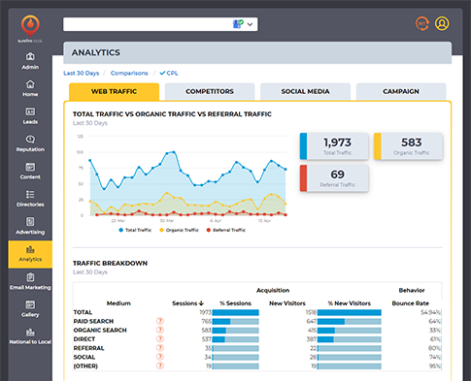Show help for (Other) medium
Image resolution: width=471 pixels, height=381 pixels.
[x=160, y=365]
